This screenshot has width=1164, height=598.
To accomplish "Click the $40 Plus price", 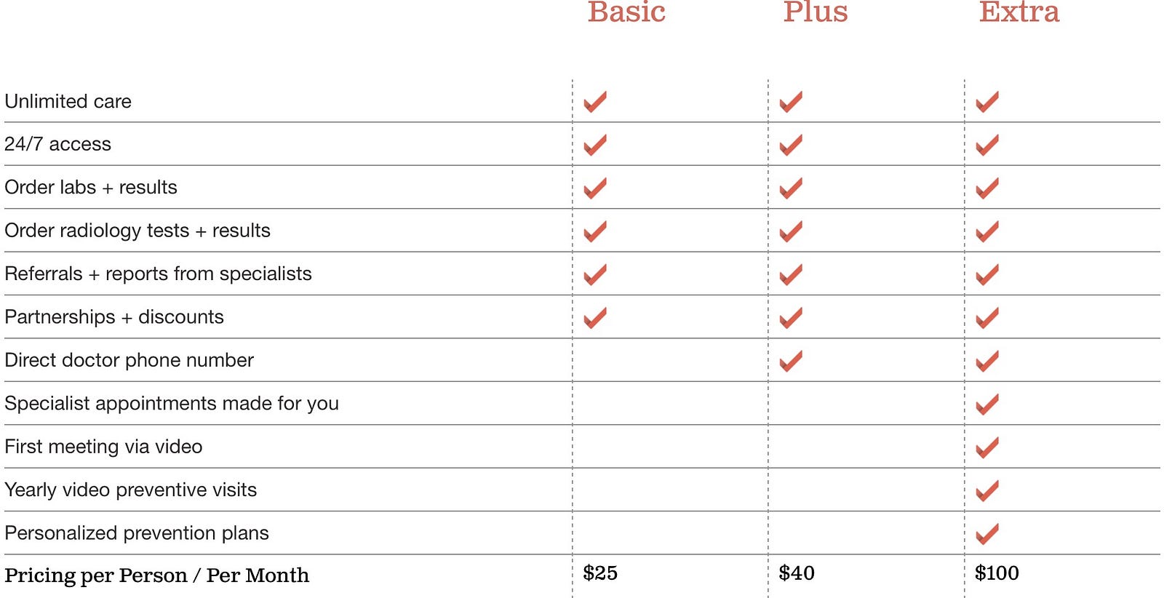I will tap(797, 573).
